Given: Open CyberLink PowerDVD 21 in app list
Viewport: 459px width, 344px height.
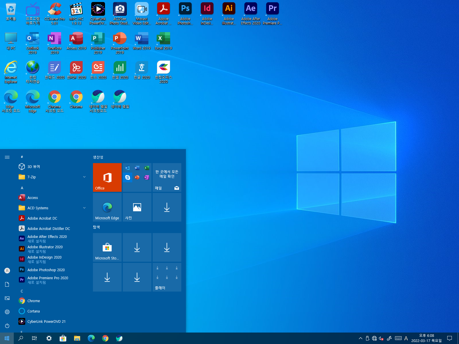Looking at the screenshot, I should pyautogui.click(x=52, y=321).
